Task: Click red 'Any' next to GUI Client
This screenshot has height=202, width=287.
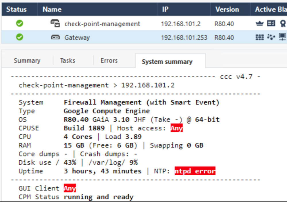Action: tap(70, 188)
